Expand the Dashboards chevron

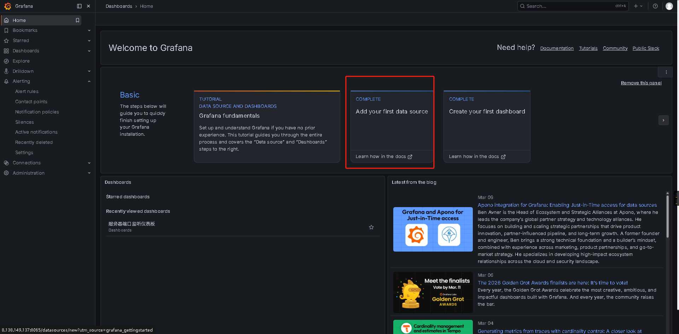pyautogui.click(x=89, y=51)
